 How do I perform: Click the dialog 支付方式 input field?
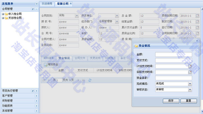tap(173, 60)
